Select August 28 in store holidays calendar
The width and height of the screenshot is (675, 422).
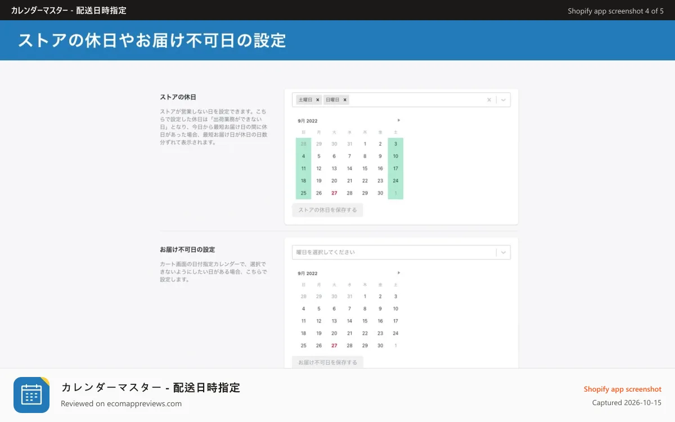click(x=303, y=144)
